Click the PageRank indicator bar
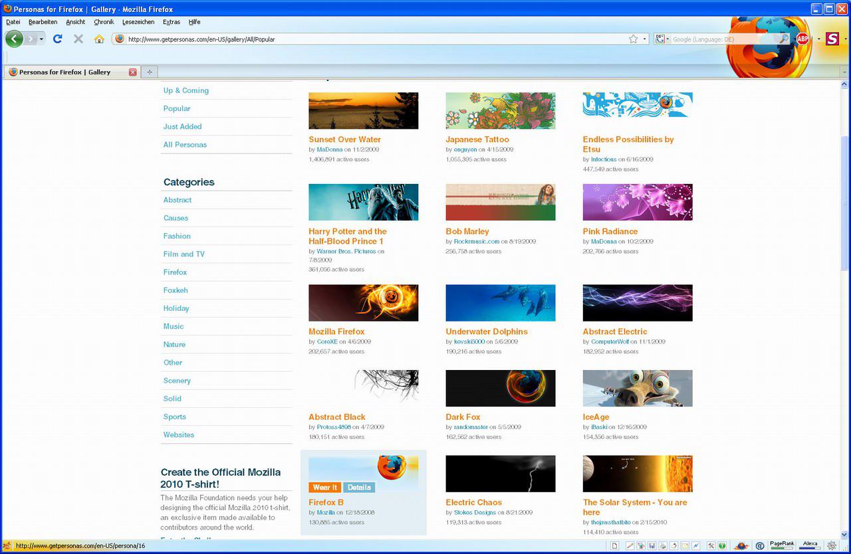This screenshot has width=851, height=554. point(782,546)
